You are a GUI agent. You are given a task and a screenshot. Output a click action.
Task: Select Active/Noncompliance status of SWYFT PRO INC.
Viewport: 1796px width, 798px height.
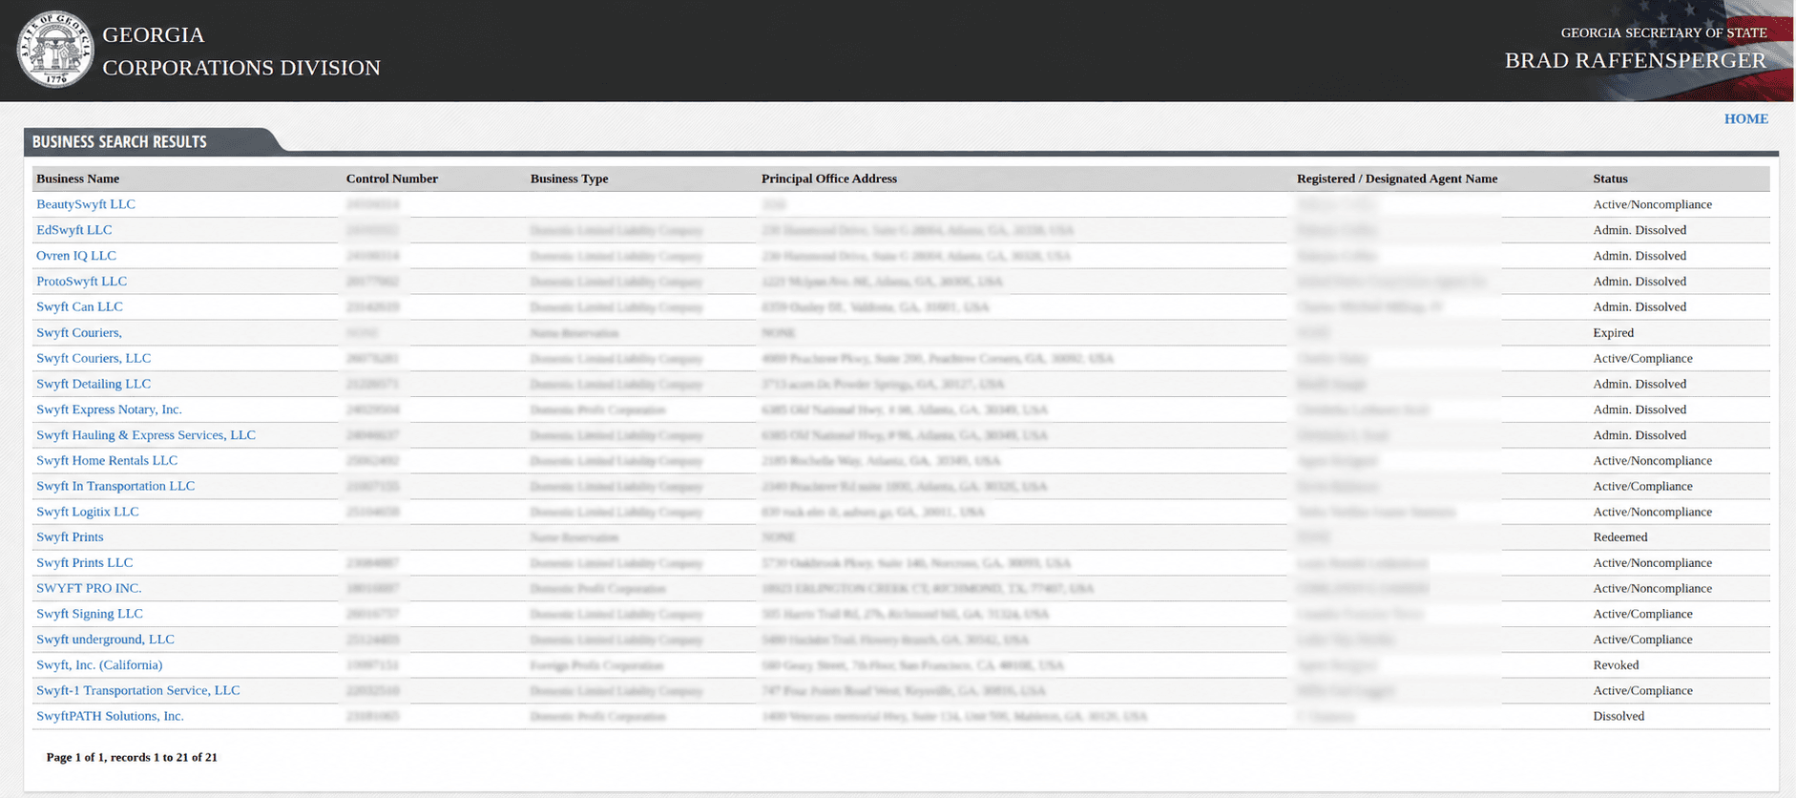point(1652,588)
